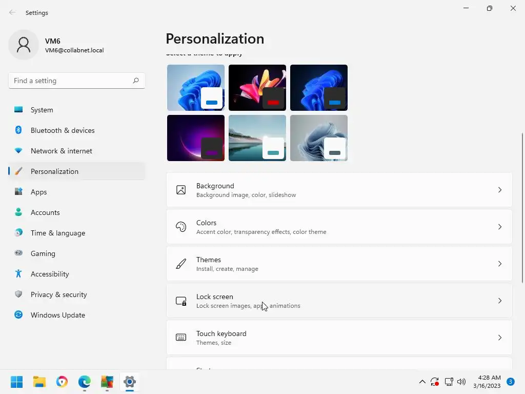Open the colorful ring taskbar app

62,382
